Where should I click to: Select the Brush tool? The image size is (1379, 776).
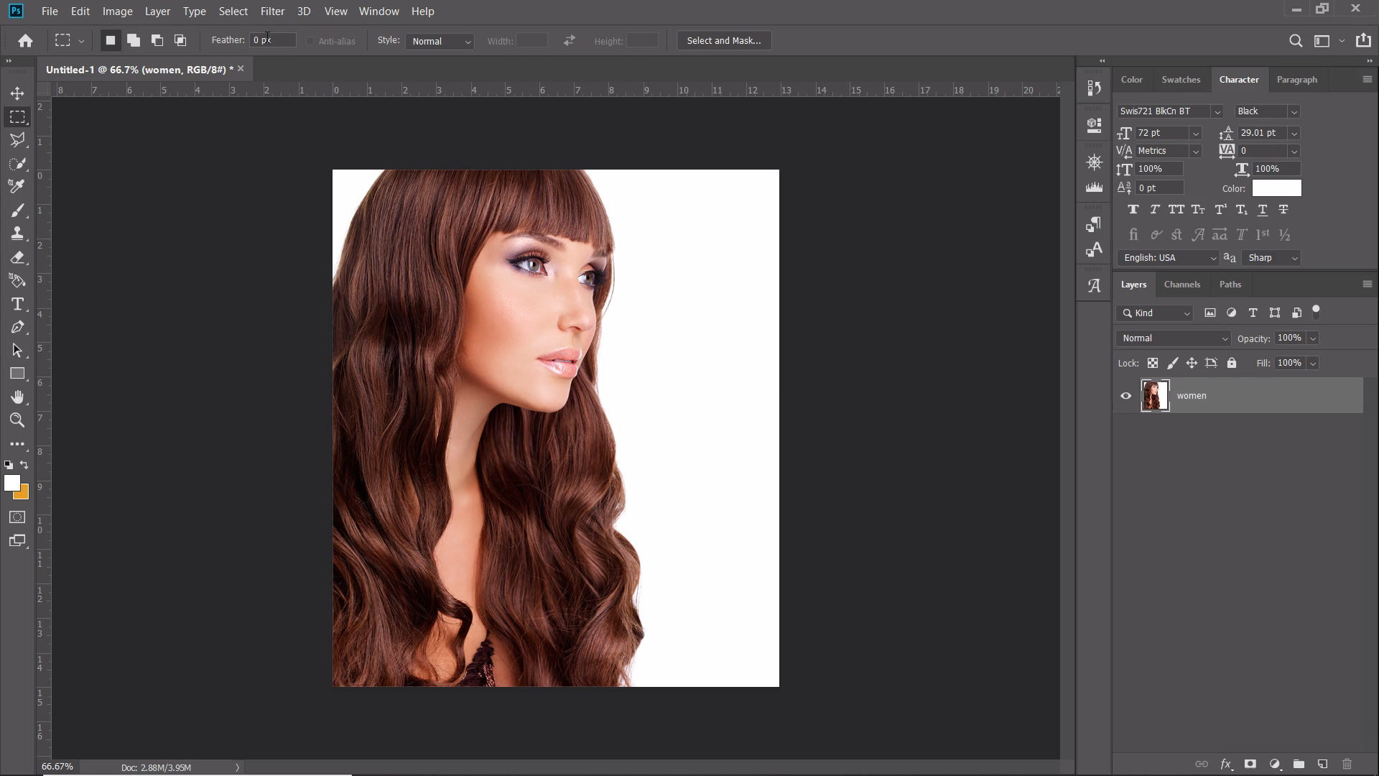click(x=17, y=211)
